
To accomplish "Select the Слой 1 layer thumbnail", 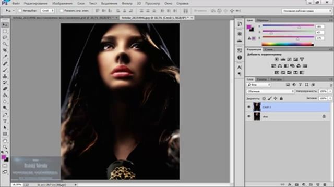I will coord(257,107).
